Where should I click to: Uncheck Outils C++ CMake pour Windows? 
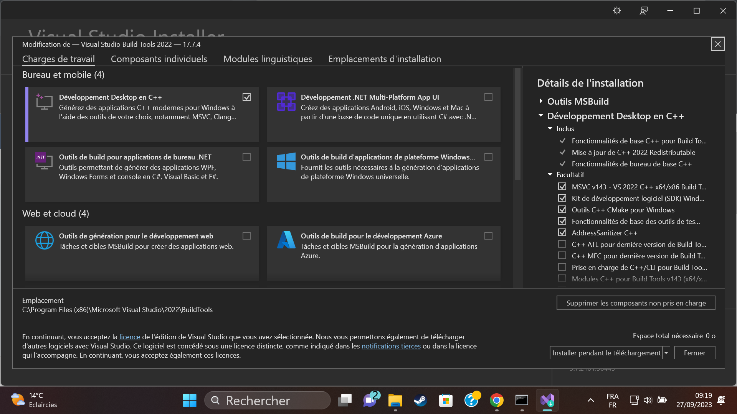point(562,210)
